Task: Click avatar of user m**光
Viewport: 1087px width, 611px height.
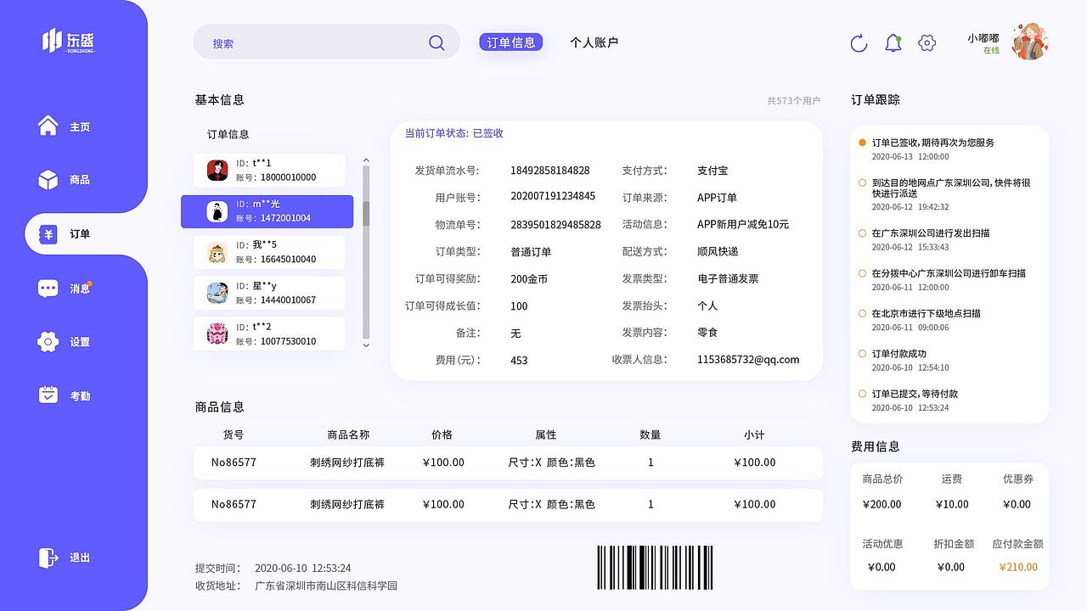Action: [x=217, y=211]
